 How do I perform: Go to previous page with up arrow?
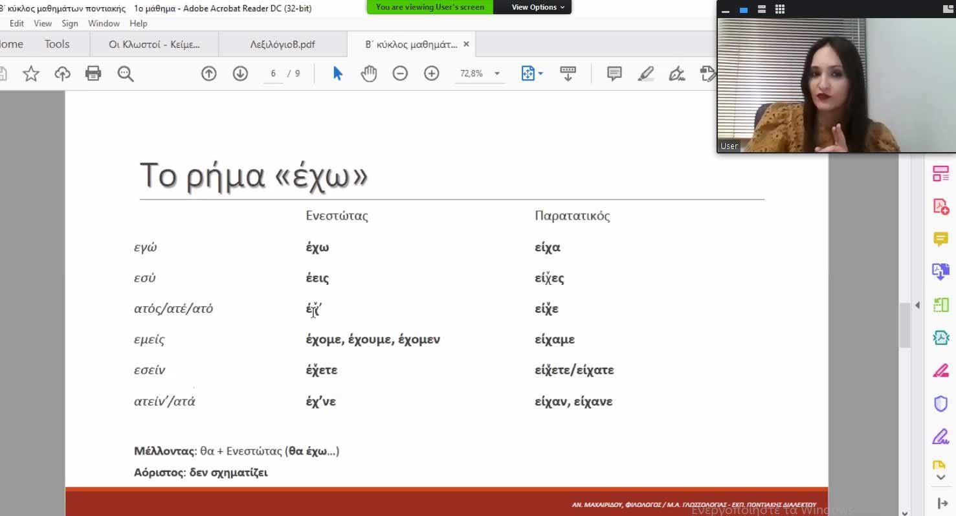208,74
